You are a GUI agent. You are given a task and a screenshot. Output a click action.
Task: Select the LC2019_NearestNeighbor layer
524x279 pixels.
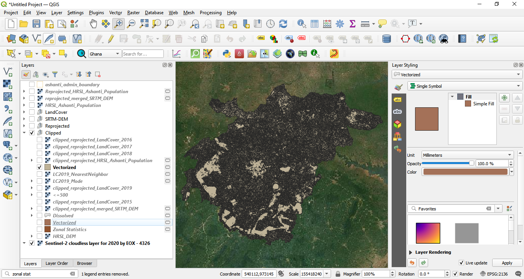[x=81, y=174]
